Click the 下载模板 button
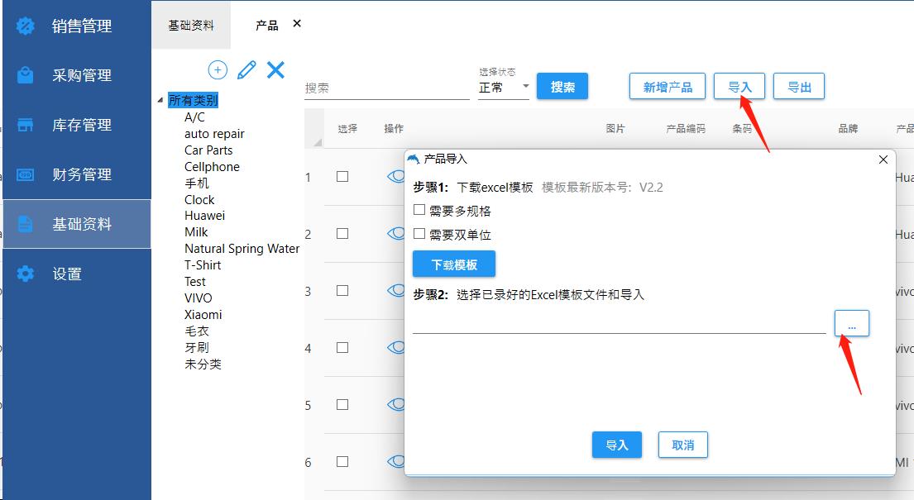 pos(454,264)
